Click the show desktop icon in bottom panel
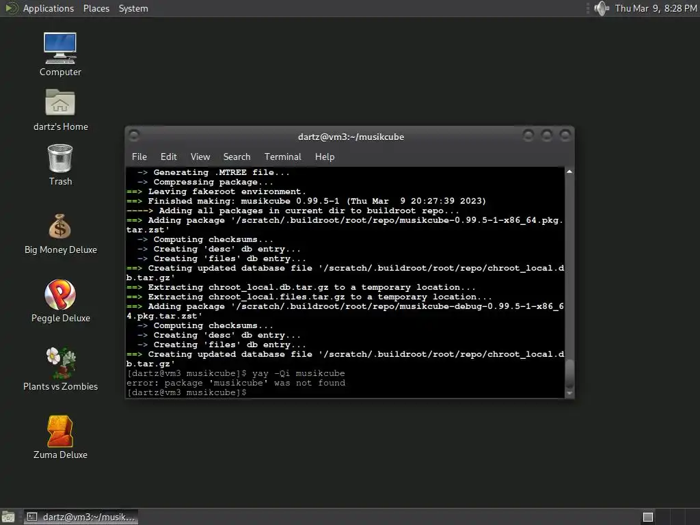This screenshot has height=525, width=700. point(8,517)
